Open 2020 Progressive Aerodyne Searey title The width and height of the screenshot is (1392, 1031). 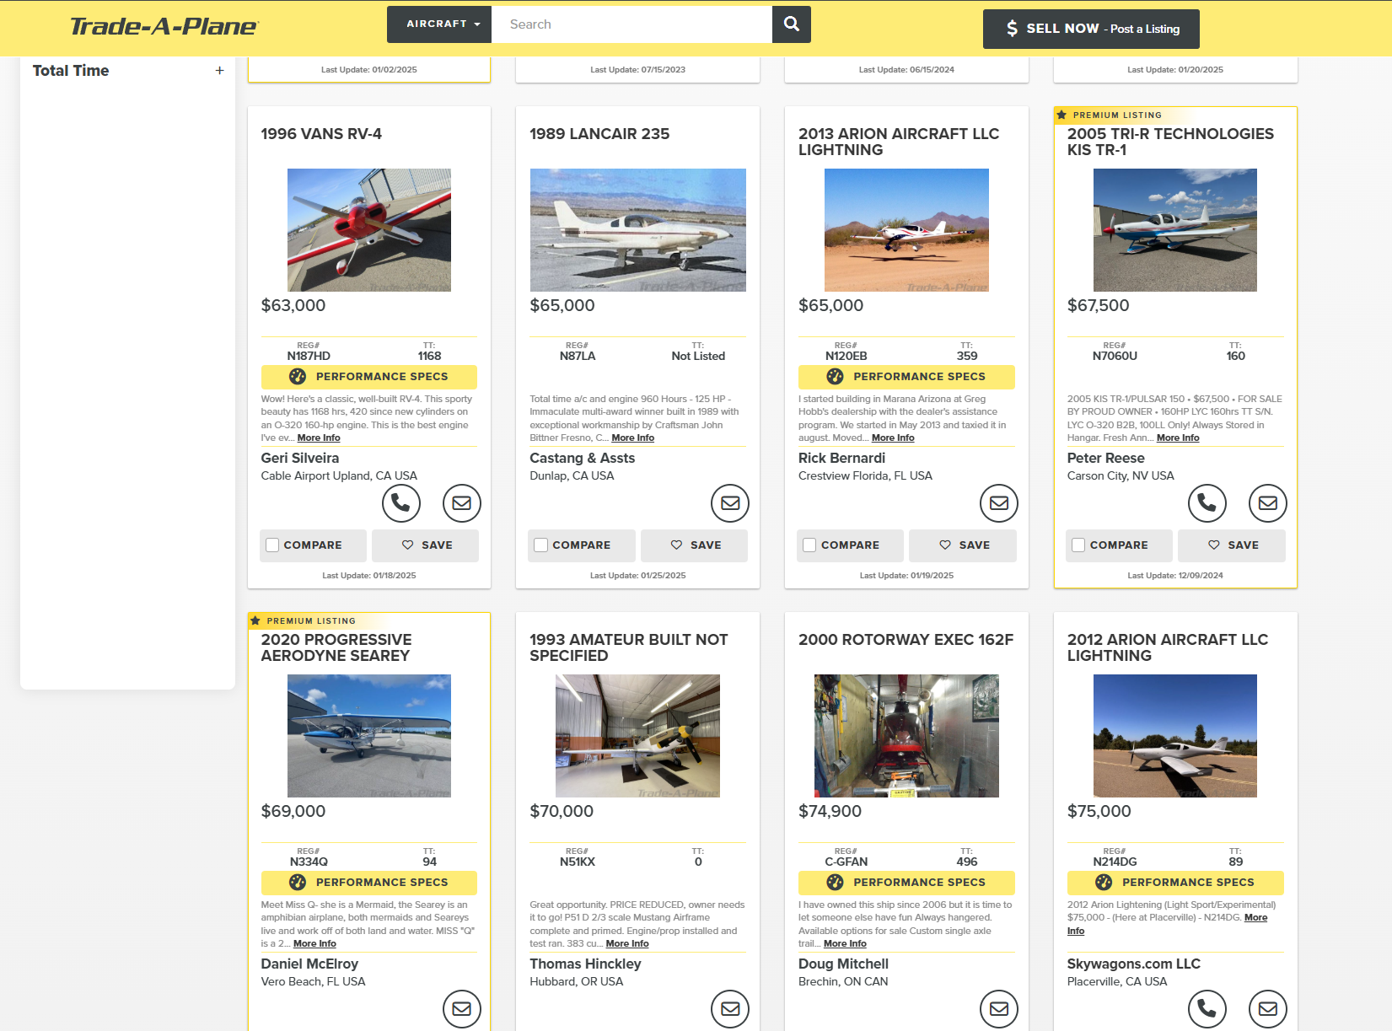[336, 647]
